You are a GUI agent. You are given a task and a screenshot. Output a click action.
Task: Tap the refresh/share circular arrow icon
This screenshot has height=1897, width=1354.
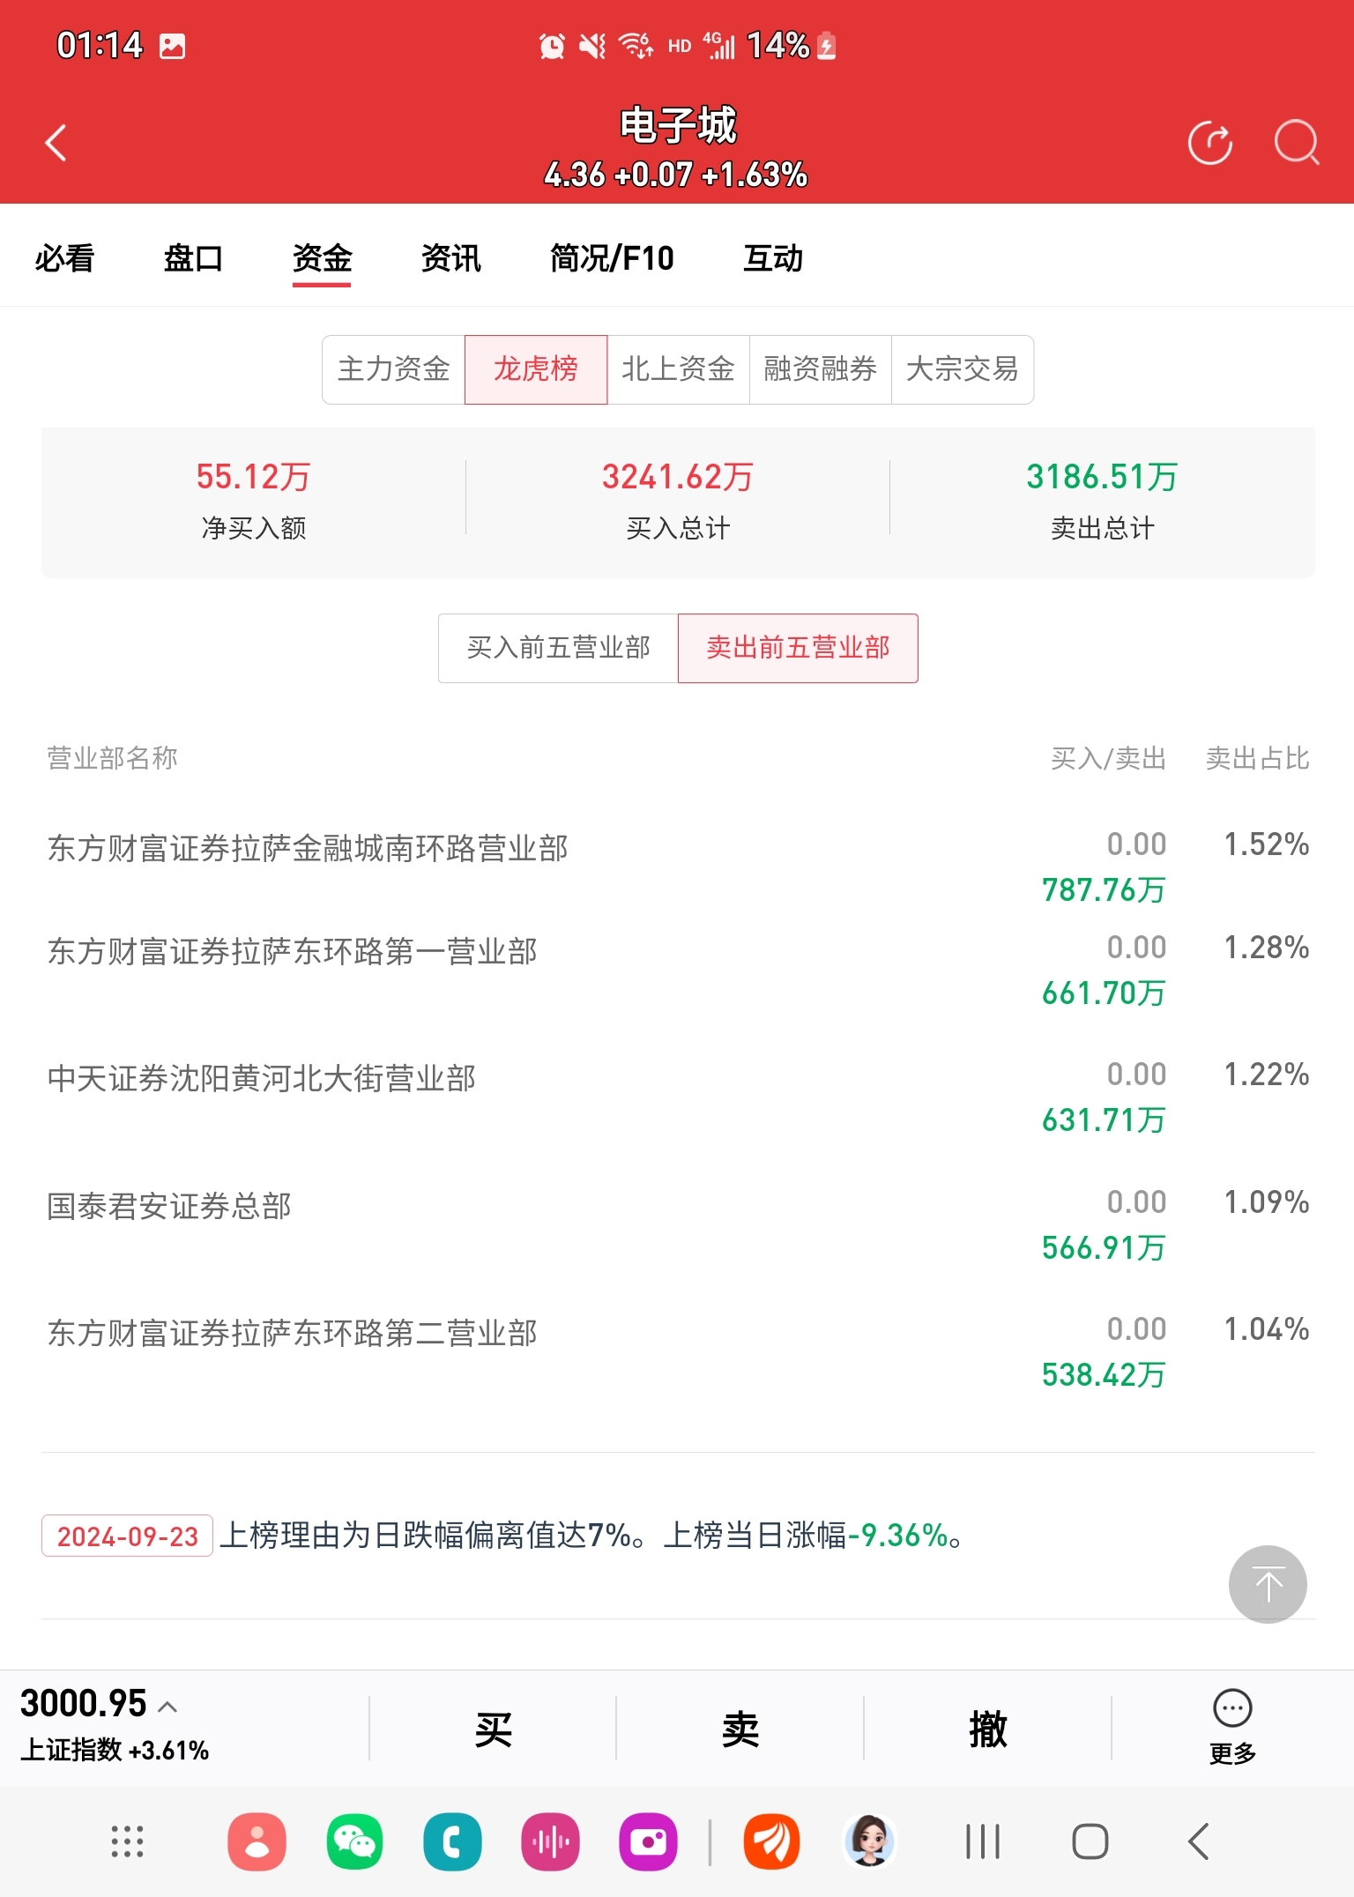(x=1210, y=143)
